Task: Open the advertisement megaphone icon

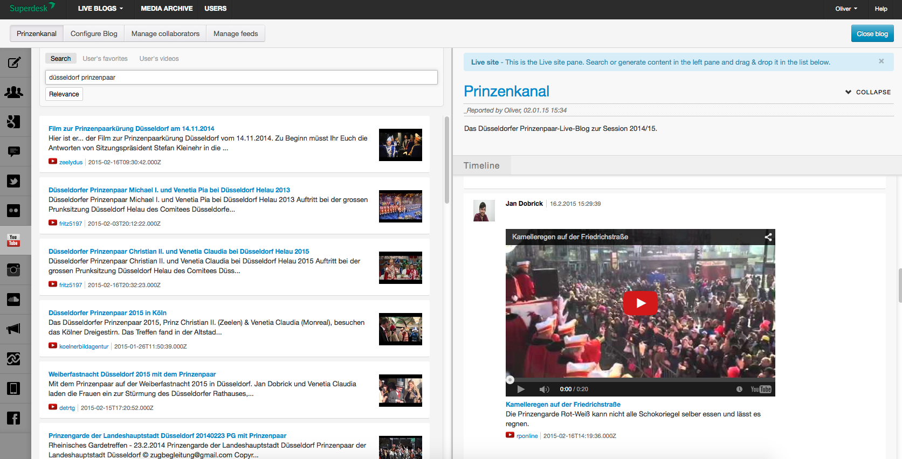Action: [14, 329]
